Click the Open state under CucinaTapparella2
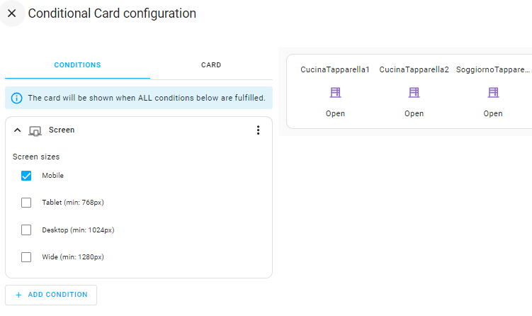The image size is (532, 316). [414, 113]
